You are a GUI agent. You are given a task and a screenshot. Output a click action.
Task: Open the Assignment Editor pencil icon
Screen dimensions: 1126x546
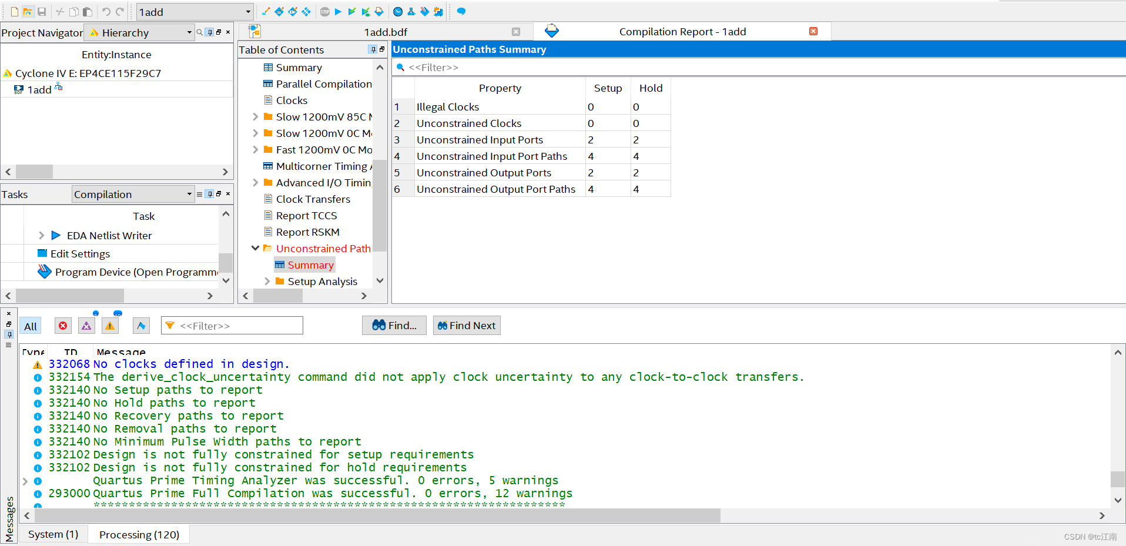click(x=266, y=12)
